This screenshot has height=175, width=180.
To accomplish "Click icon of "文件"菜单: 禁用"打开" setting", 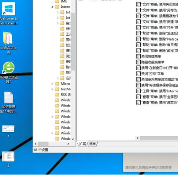I will [138, 27].
